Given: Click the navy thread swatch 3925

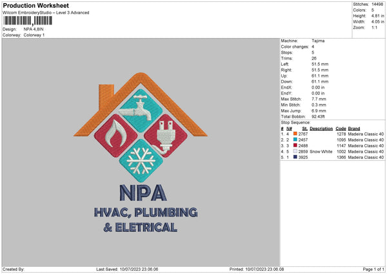Looking at the screenshot, I should pos(295,157).
